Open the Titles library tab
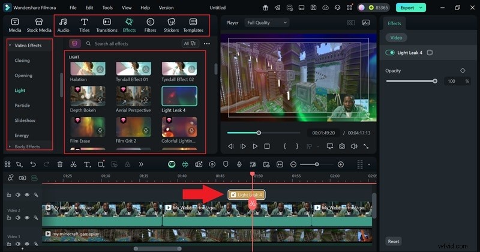Viewport: 480px width, 252px height. point(84,25)
